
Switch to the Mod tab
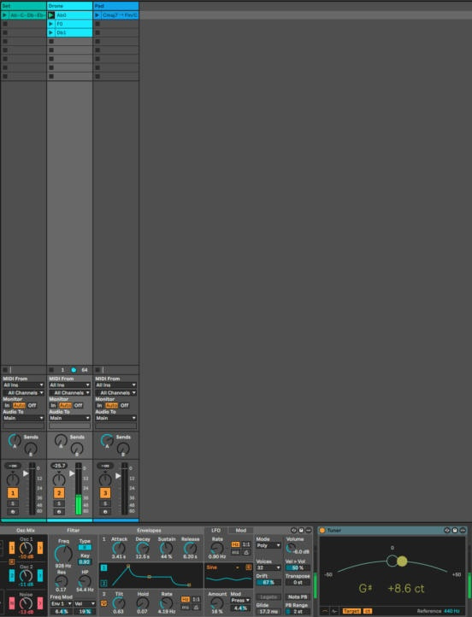(241, 531)
